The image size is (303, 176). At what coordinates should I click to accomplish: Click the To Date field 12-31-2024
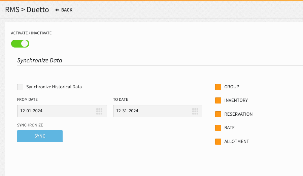[x=158, y=111]
